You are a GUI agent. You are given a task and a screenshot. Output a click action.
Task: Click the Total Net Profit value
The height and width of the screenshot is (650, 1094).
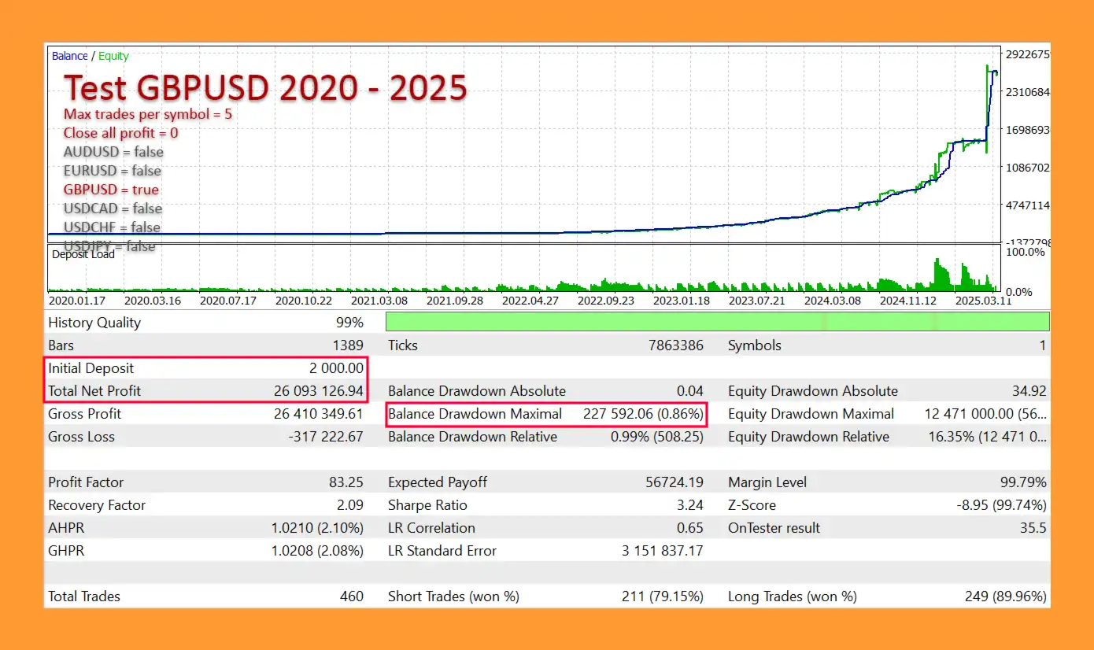point(313,391)
